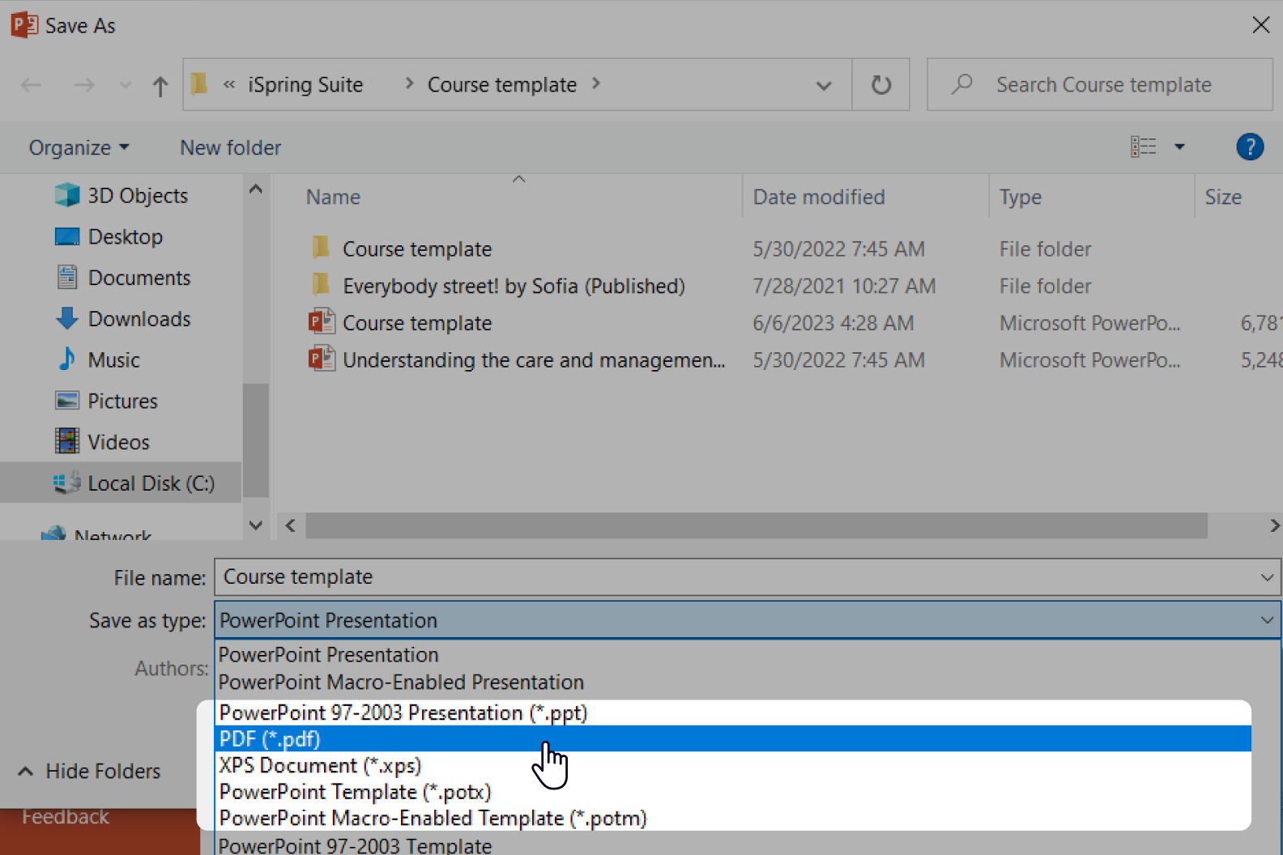Click Feedback in PowerPoint window behind
This screenshot has height=855, width=1283.
point(66,816)
